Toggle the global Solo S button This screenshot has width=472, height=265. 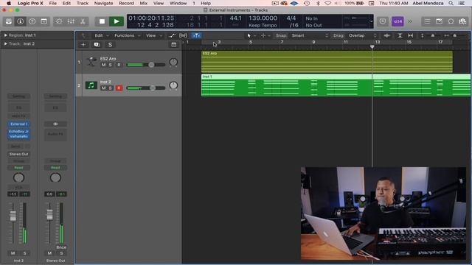110,45
